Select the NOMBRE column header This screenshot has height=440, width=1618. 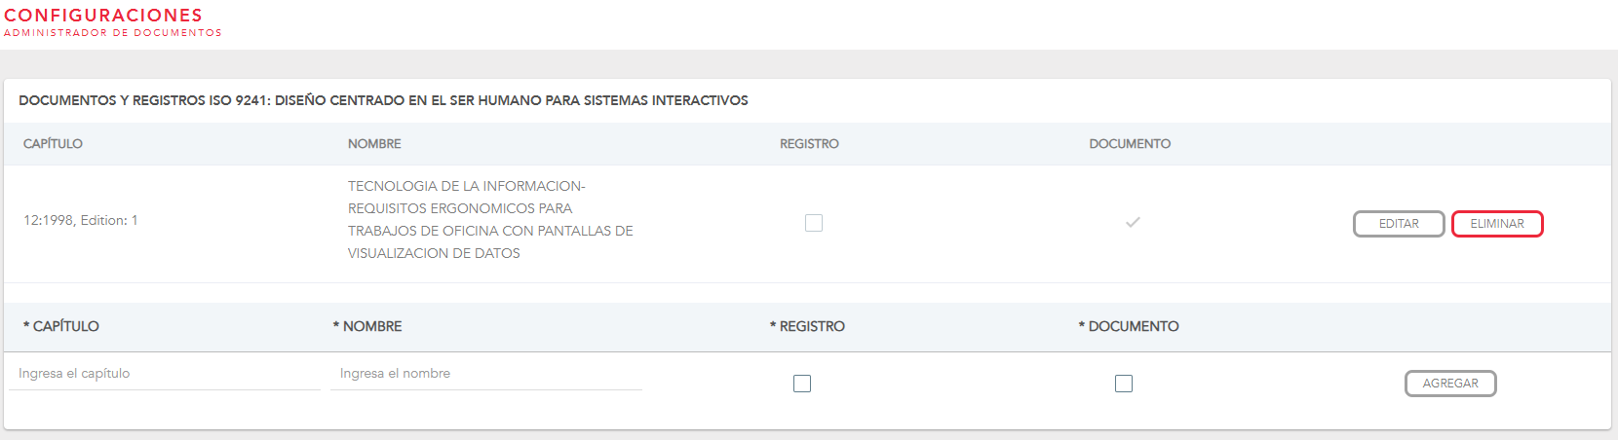pyautogui.click(x=374, y=144)
